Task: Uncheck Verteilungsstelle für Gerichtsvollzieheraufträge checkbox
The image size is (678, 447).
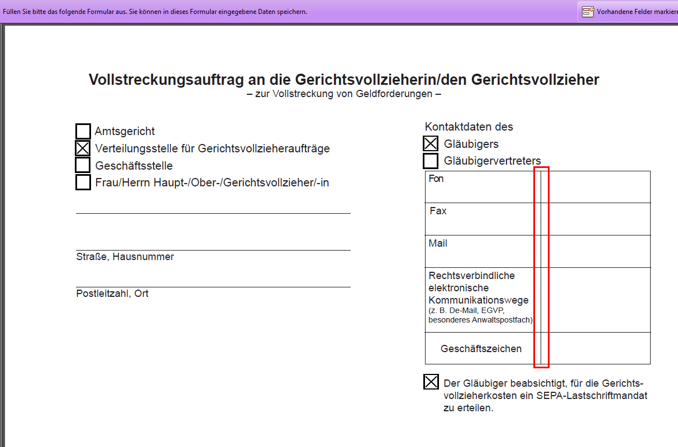Action: click(x=83, y=148)
